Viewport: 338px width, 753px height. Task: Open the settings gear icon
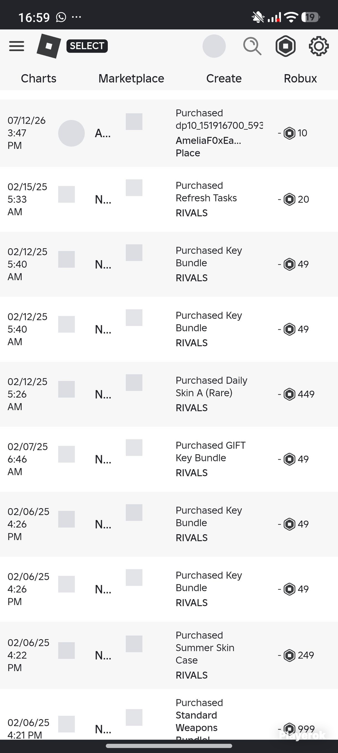pos(319,46)
